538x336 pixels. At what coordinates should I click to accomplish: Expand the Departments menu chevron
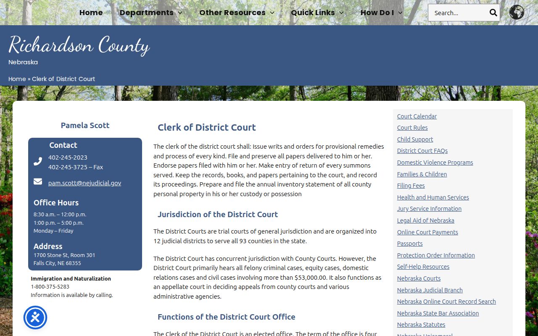[180, 13]
